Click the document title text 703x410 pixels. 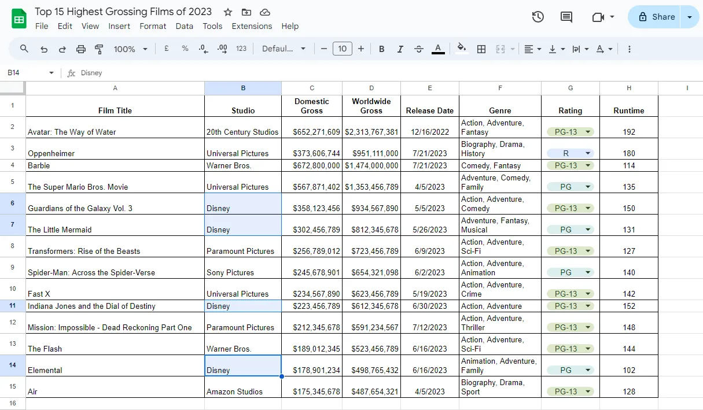[x=123, y=12]
